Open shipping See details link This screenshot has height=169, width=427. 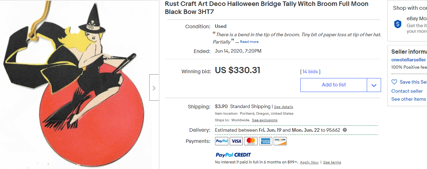pyautogui.click(x=283, y=107)
